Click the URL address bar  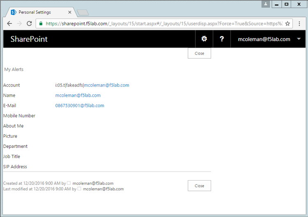point(164,24)
